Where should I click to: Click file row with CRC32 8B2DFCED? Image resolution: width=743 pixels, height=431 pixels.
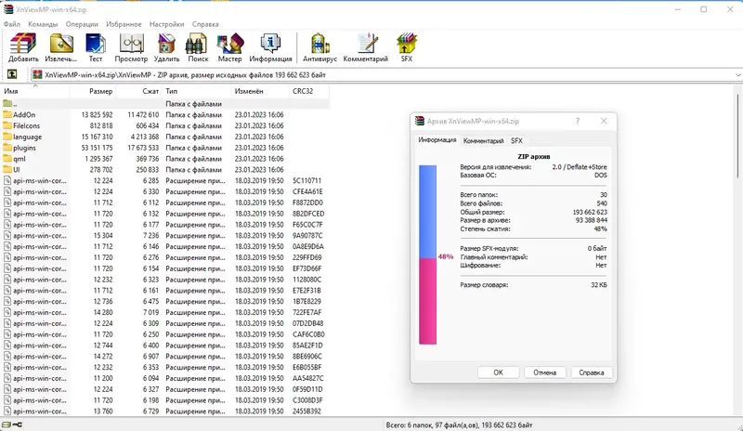(x=165, y=214)
